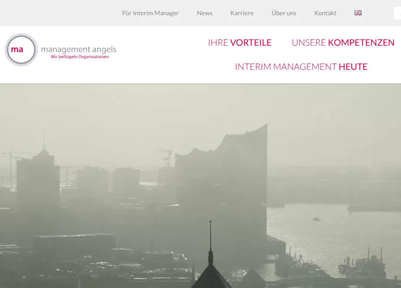Visit the 'Über uns' page
Viewport: 401px width, 288px height.
[x=284, y=13]
